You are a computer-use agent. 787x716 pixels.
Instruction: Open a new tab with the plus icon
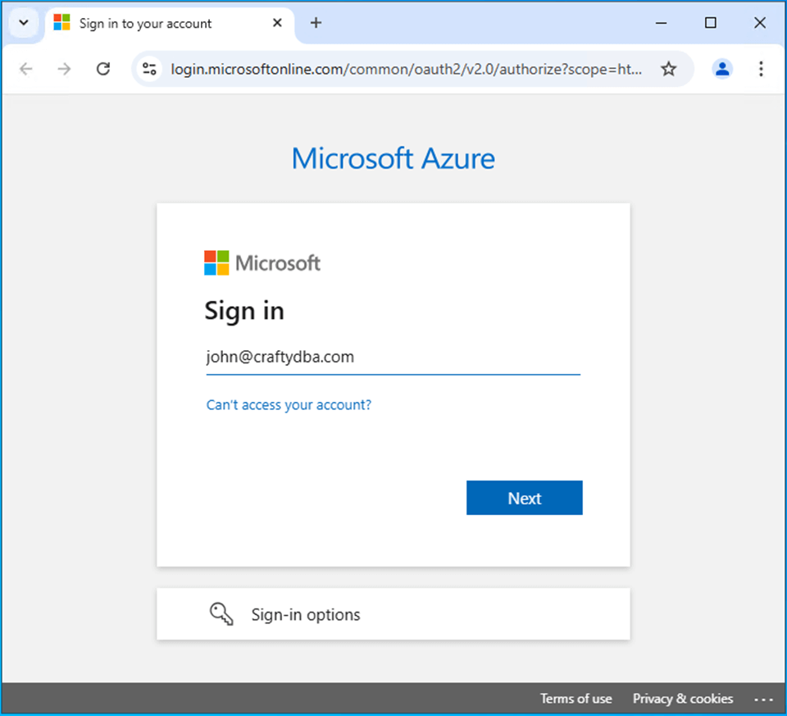point(316,23)
